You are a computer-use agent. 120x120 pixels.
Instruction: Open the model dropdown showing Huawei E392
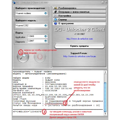31,25
